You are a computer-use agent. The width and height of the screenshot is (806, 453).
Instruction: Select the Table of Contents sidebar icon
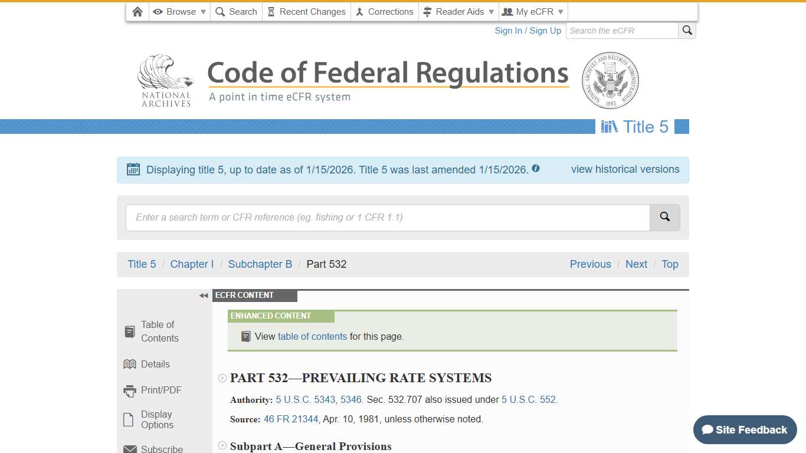[129, 331]
